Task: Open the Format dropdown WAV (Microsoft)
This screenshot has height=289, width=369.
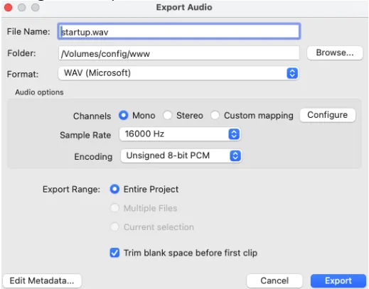Action: [x=178, y=73]
